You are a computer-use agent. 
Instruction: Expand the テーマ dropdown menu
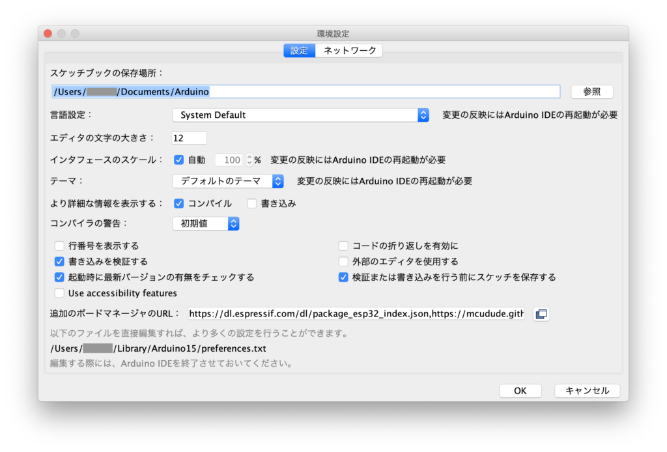click(228, 181)
